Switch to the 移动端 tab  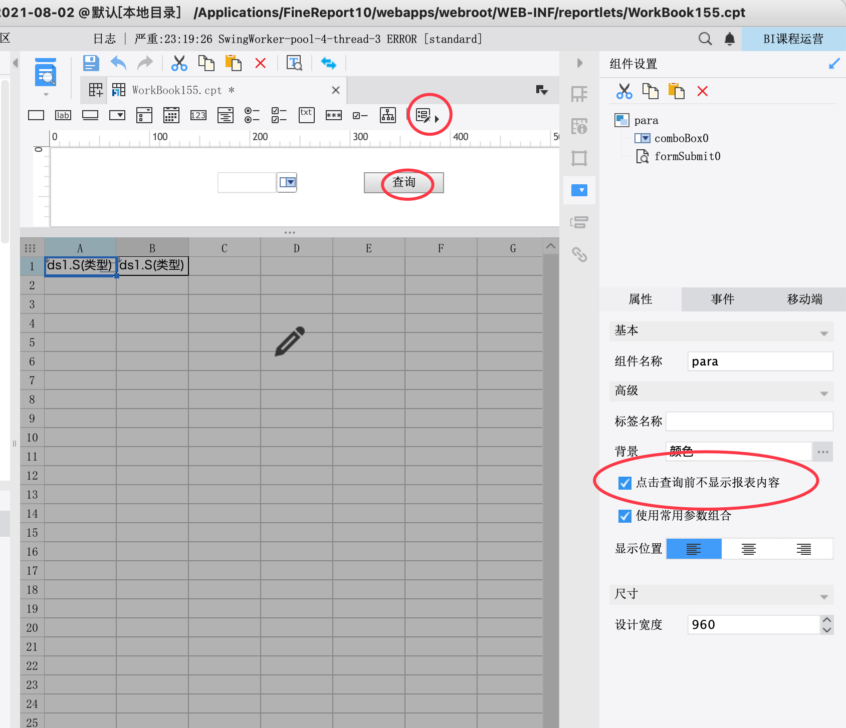(x=804, y=299)
